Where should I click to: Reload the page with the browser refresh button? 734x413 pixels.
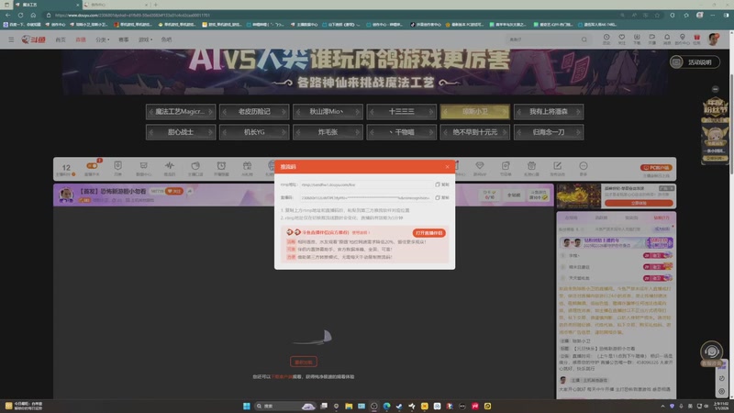tap(20, 15)
